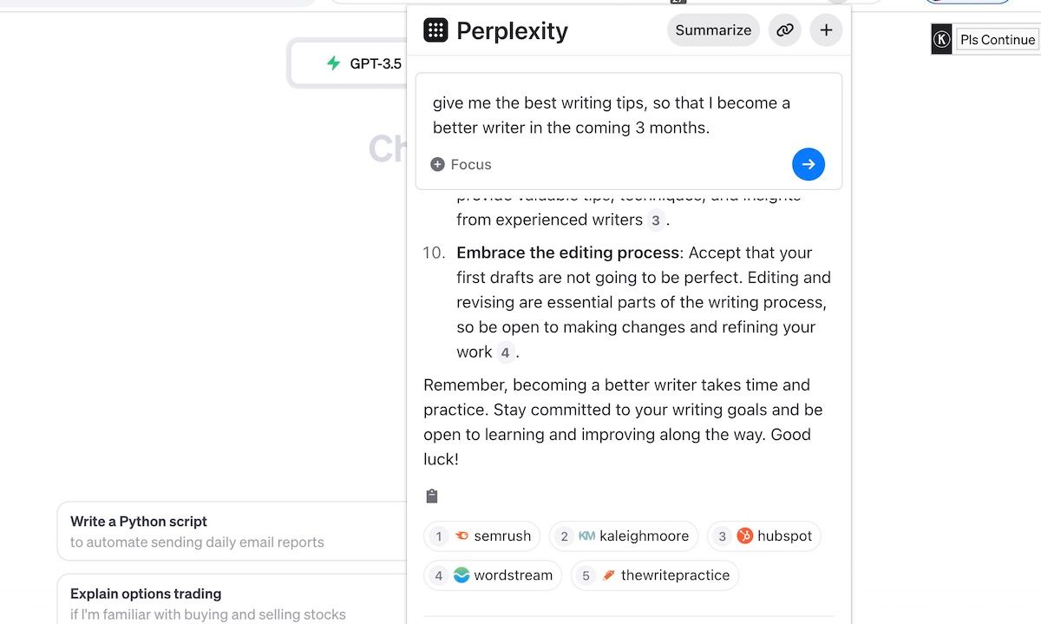Click the Perplexity grid logo icon

436,30
